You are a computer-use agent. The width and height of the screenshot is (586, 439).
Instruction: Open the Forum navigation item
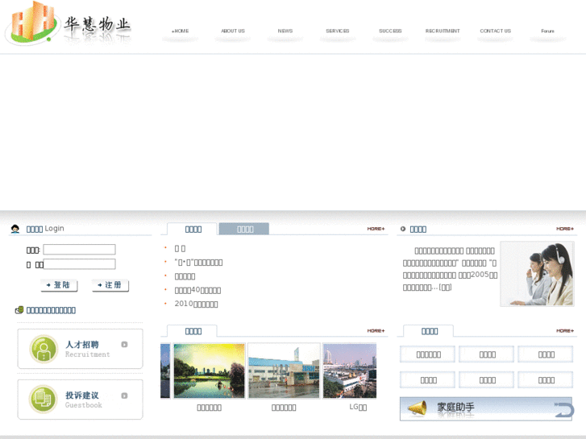tap(547, 31)
